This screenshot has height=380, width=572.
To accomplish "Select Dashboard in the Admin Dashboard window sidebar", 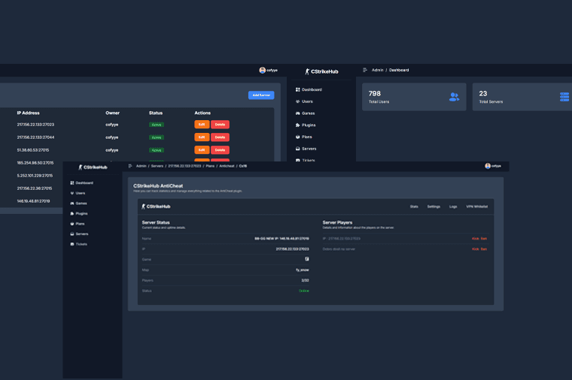I will (309, 89).
